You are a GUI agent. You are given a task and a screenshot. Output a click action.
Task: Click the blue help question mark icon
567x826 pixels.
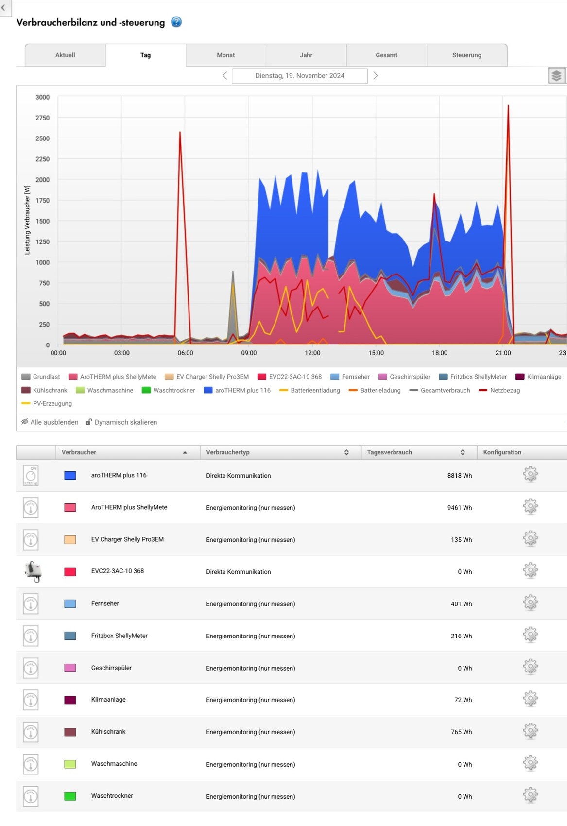click(x=176, y=22)
